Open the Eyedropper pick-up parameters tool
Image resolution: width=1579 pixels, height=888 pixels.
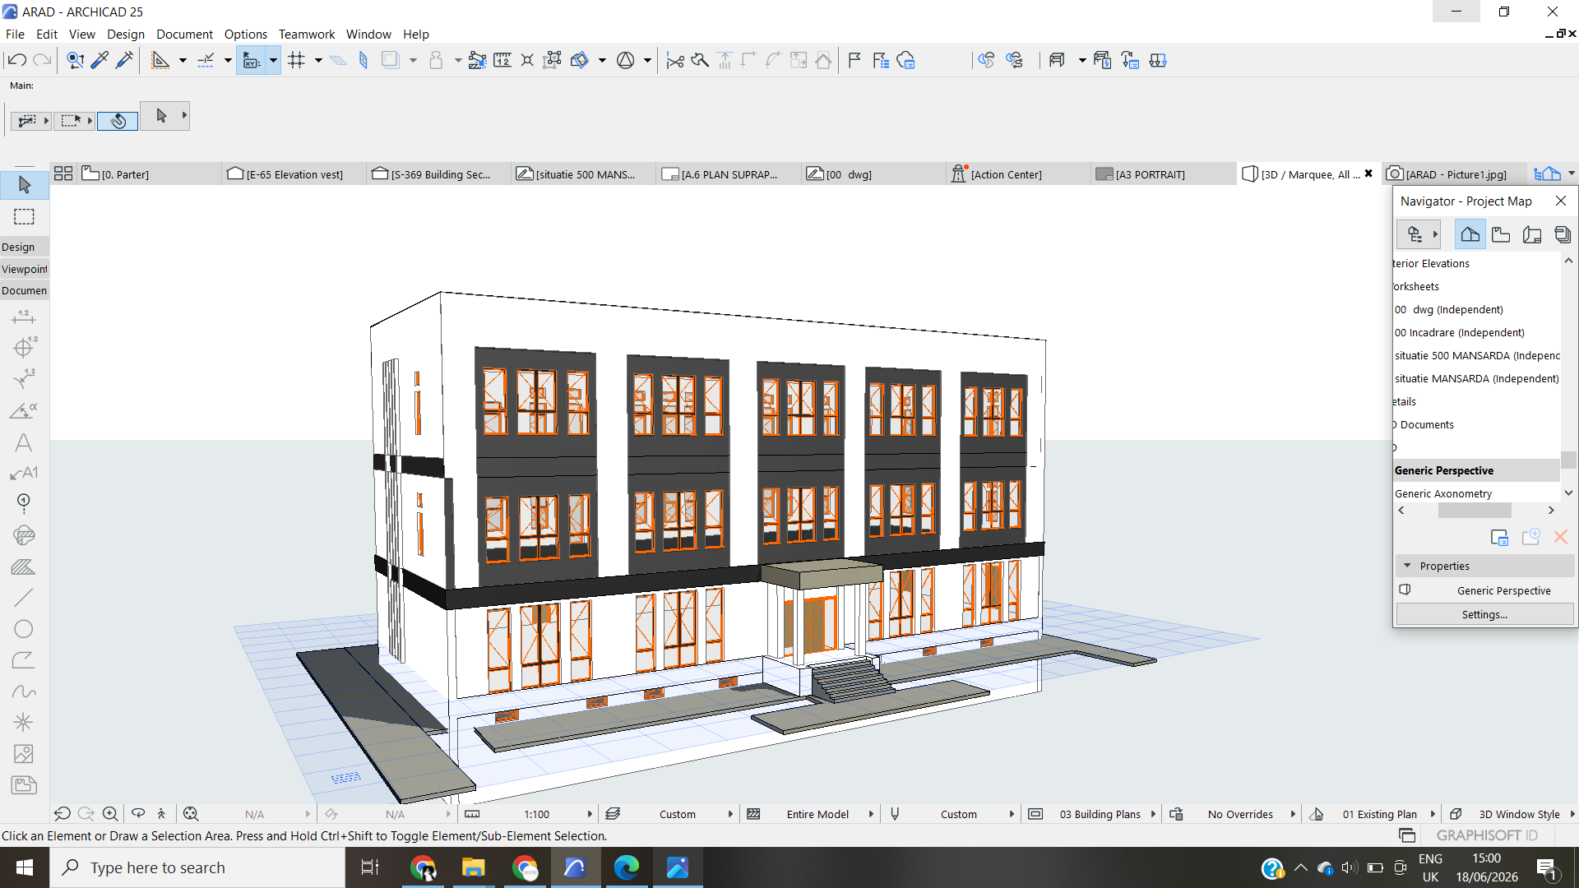(x=100, y=60)
